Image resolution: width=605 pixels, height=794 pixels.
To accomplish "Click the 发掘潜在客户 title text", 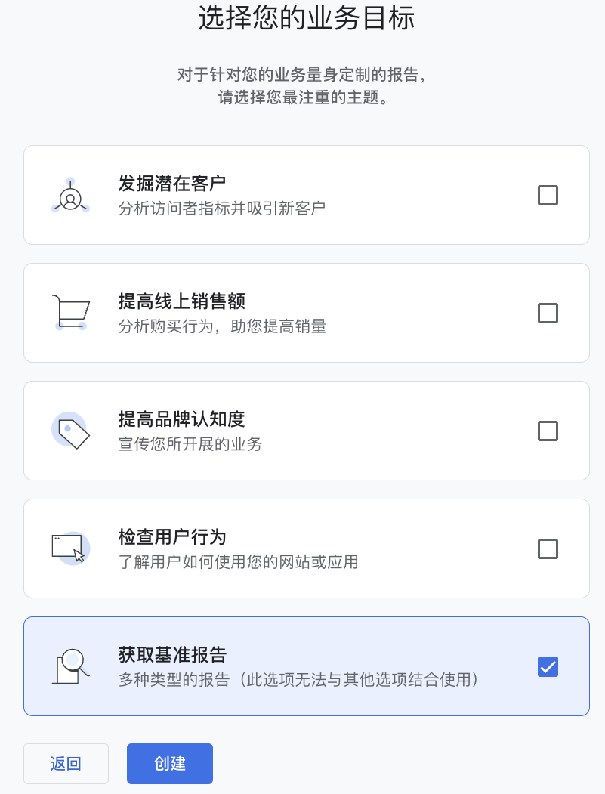I will (x=172, y=184).
